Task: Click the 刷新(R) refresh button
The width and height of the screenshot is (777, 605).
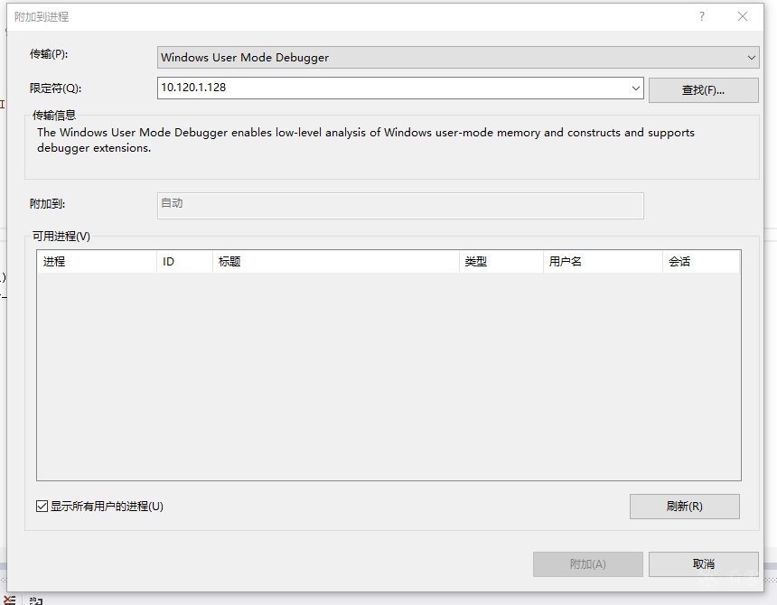Action: click(x=684, y=507)
